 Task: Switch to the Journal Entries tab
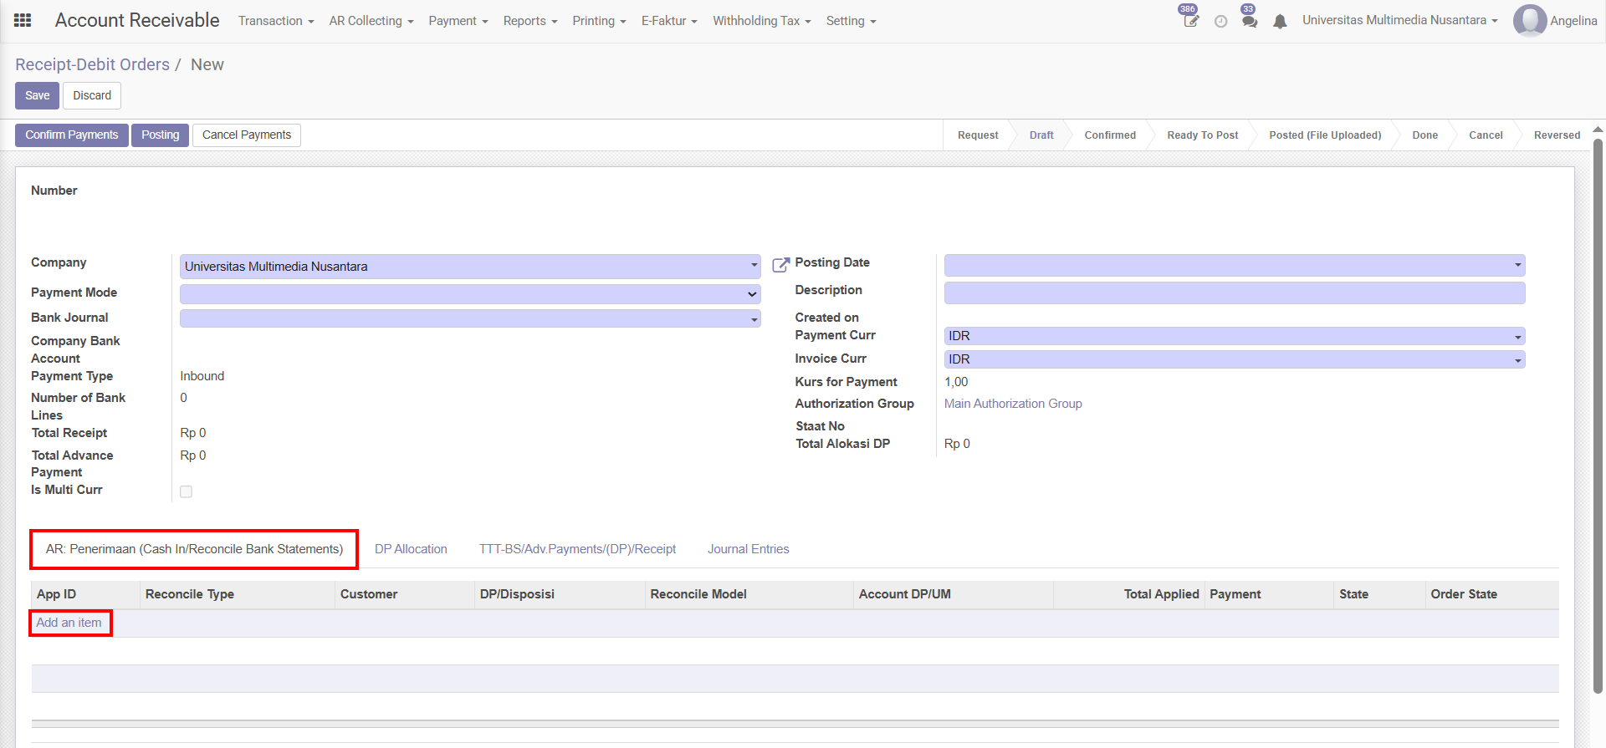[748, 549]
